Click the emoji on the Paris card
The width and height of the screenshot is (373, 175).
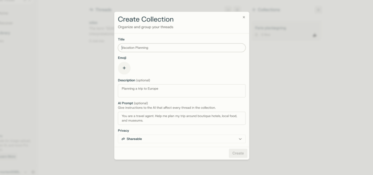314,35
